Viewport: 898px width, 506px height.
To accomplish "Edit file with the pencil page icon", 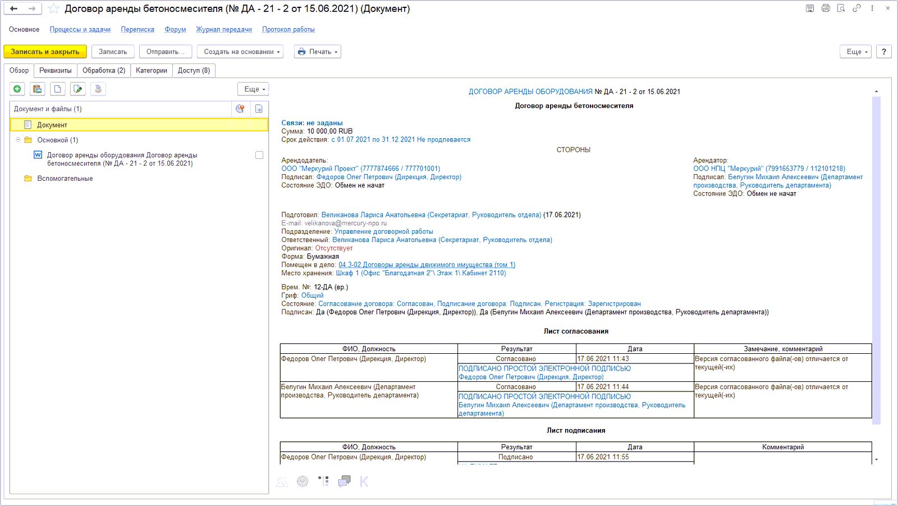I will pos(78,89).
